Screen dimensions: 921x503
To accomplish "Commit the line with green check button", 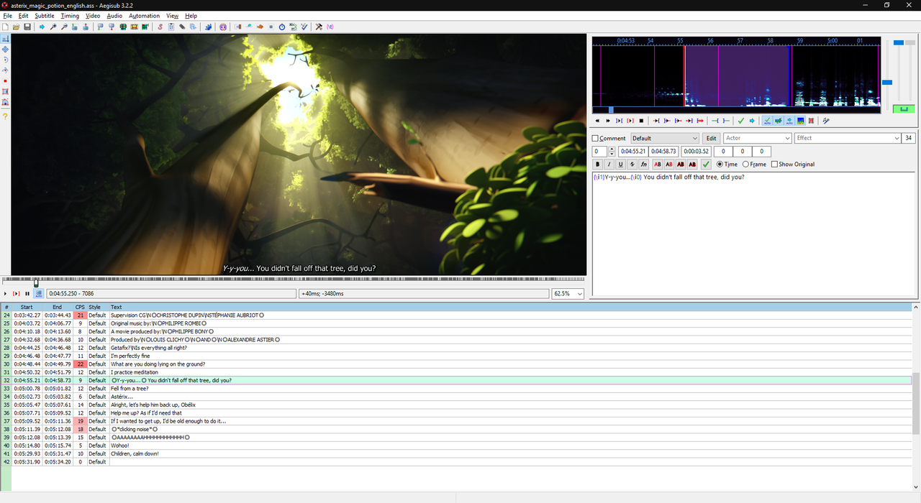I will pos(706,164).
